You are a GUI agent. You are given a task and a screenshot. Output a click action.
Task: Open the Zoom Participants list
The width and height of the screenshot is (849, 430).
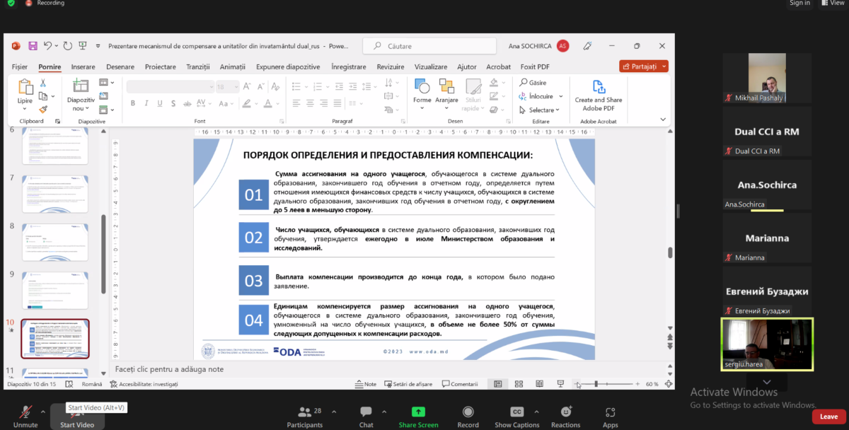tap(305, 417)
